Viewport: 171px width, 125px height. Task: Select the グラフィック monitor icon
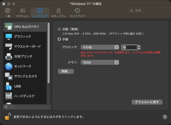click(x=9, y=37)
